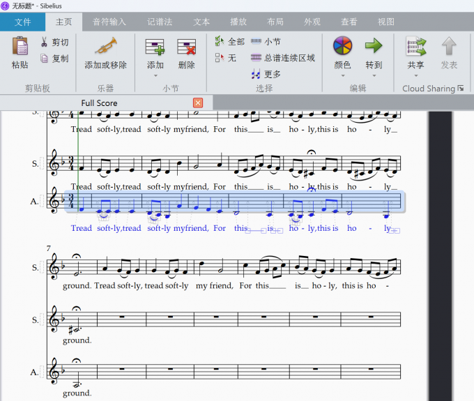Click the Select None icon
The width and height of the screenshot is (474, 401).
click(x=220, y=57)
